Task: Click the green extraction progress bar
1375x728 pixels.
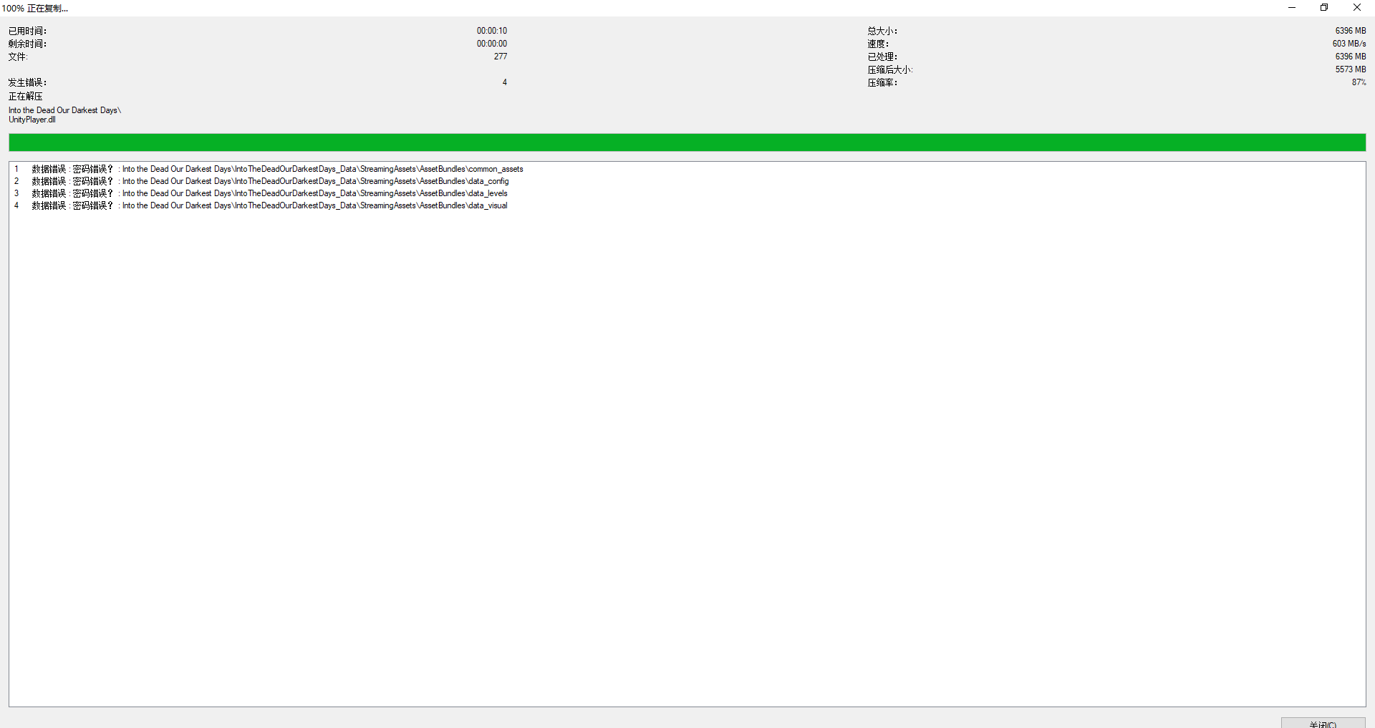Action: coord(687,142)
